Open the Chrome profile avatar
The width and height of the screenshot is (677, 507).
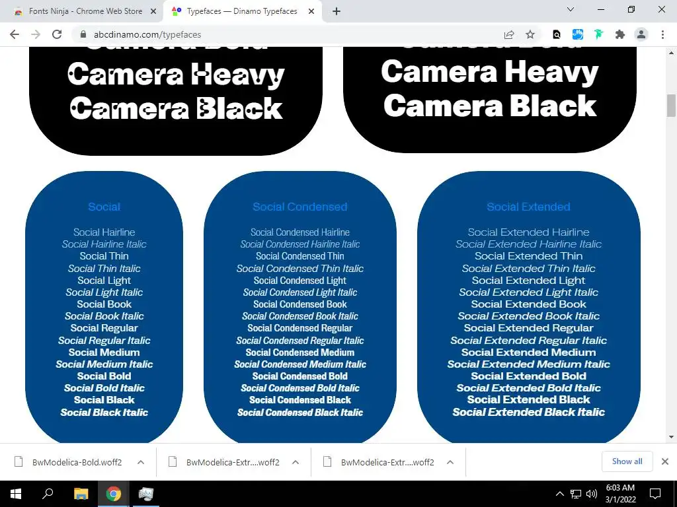coord(641,34)
